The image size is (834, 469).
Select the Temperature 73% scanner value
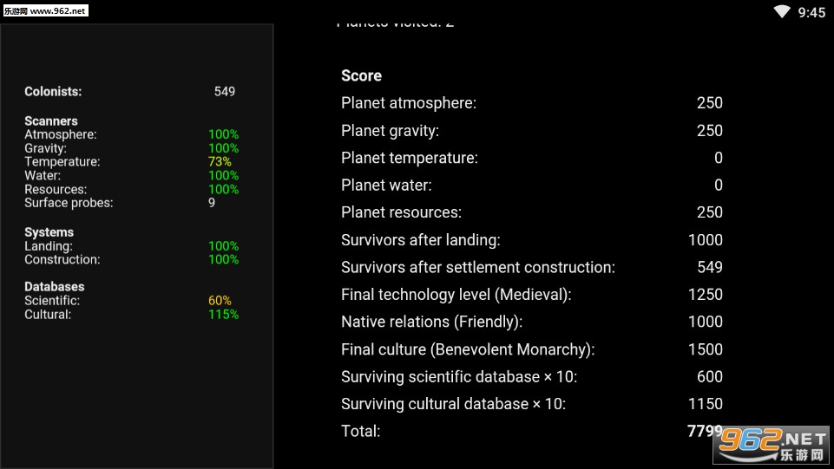click(x=220, y=162)
